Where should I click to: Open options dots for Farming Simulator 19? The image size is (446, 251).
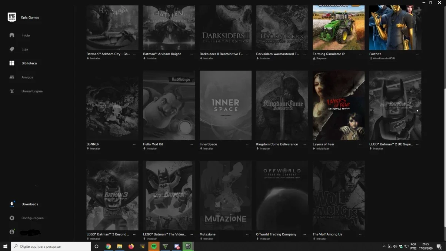[x=361, y=54]
